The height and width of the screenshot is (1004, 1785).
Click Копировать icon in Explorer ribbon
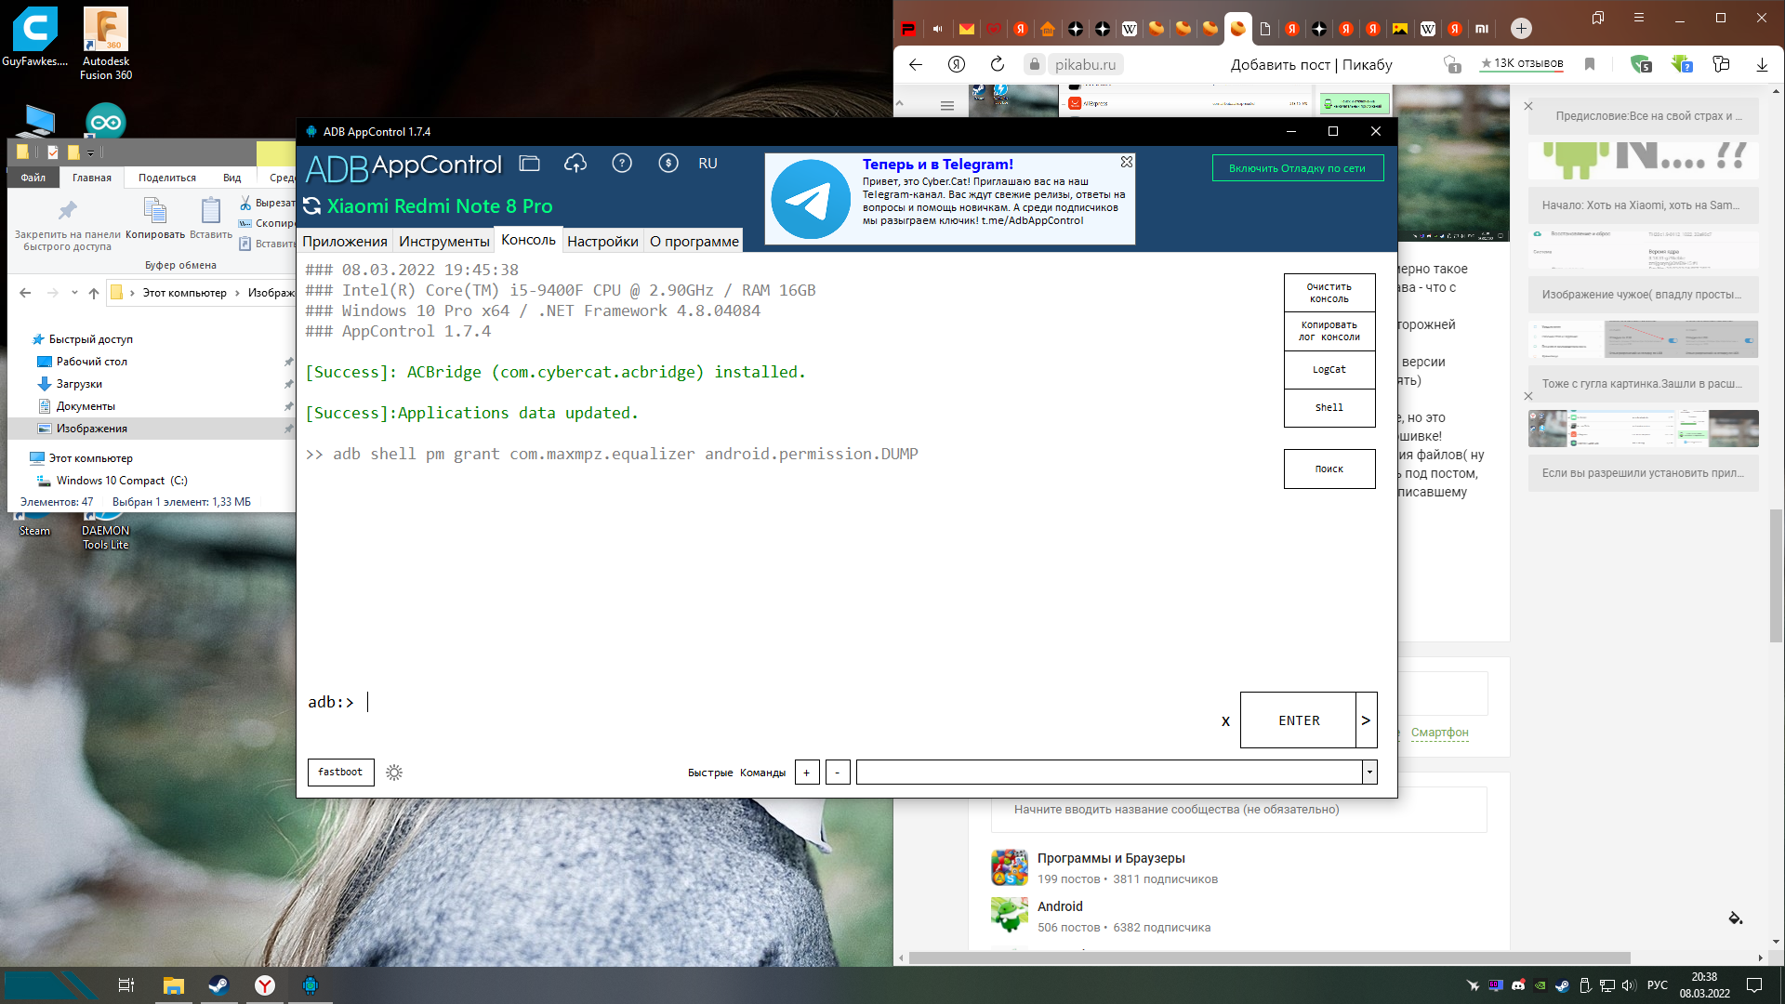click(155, 218)
